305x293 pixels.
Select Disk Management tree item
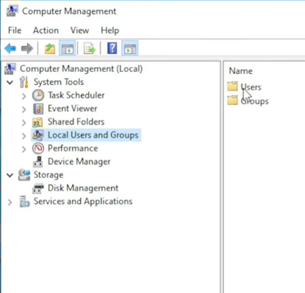pyautogui.click(x=83, y=188)
